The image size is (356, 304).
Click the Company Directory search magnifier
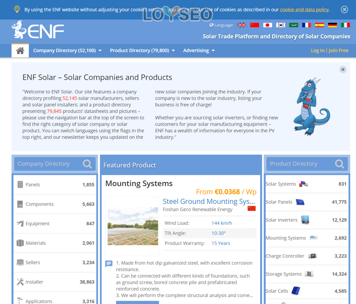(87, 164)
